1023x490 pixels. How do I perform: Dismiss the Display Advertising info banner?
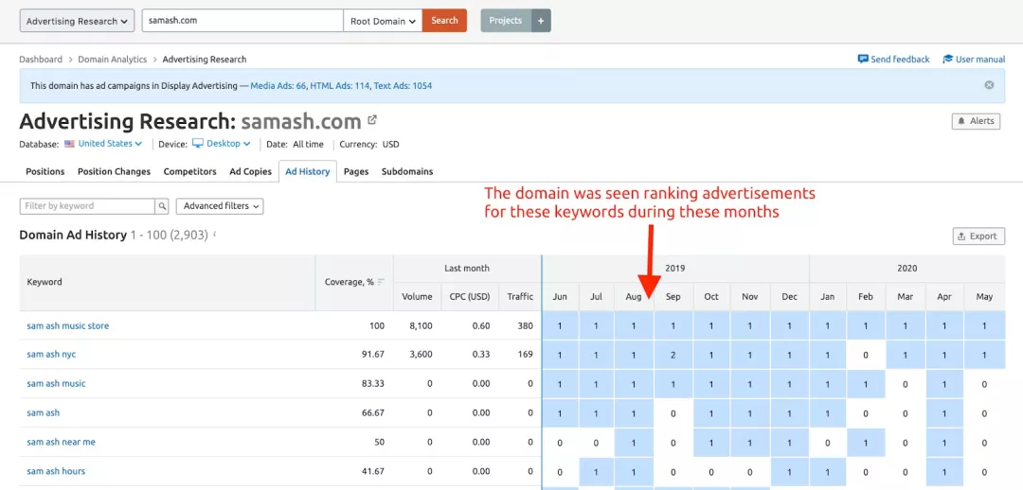[x=989, y=85]
